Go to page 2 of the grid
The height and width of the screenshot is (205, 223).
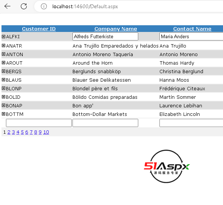coord(9,132)
